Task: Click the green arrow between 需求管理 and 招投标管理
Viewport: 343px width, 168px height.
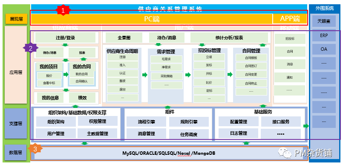Action: (188, 75)
